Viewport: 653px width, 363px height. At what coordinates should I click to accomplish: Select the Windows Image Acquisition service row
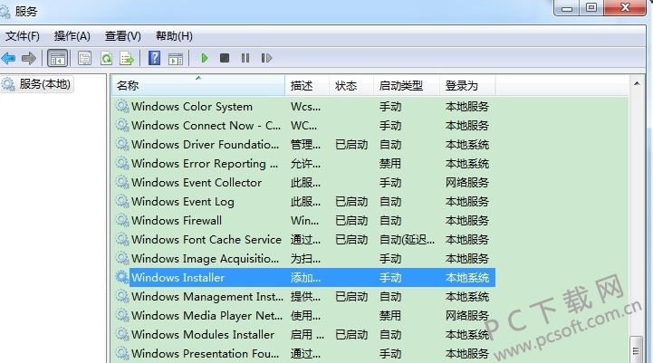(306, 259)
